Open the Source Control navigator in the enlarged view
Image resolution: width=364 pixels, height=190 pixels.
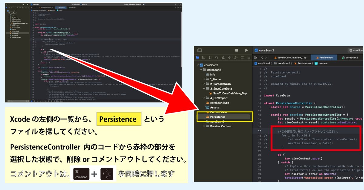pyautogui.click(x=204, y=57)
